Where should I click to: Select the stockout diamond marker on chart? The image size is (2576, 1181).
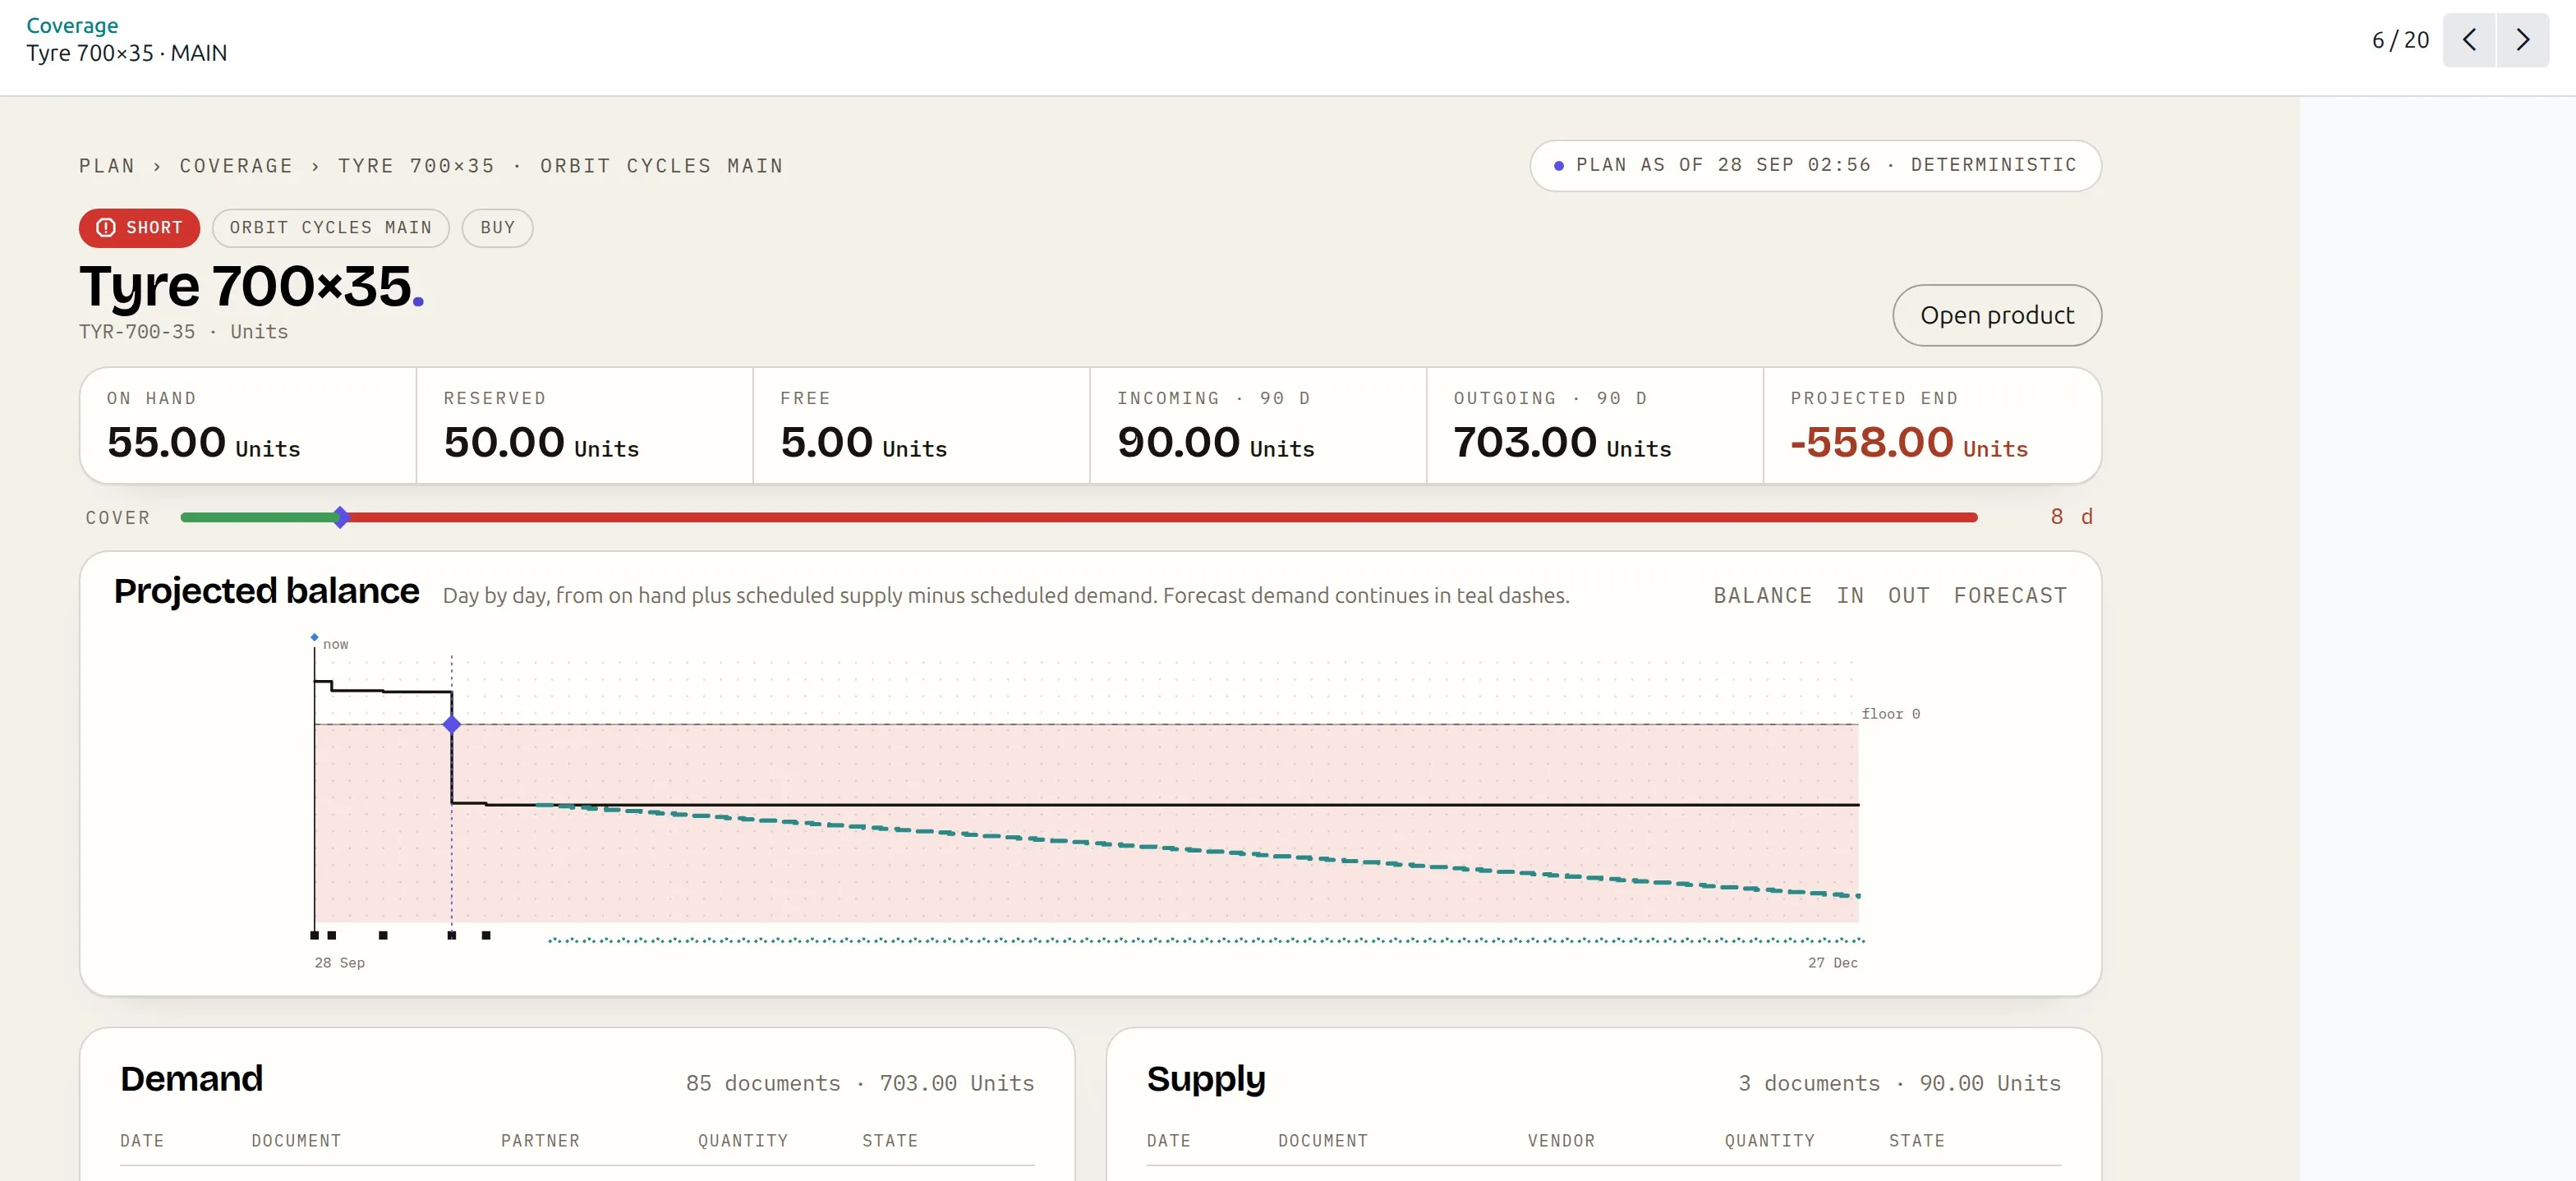coord(452,724)
